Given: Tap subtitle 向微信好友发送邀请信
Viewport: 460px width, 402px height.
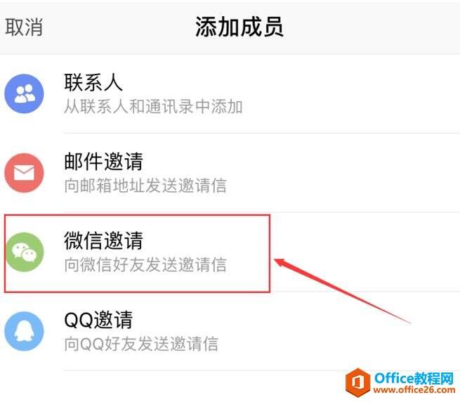Looking at the screenshot, I should coord(145,264).
